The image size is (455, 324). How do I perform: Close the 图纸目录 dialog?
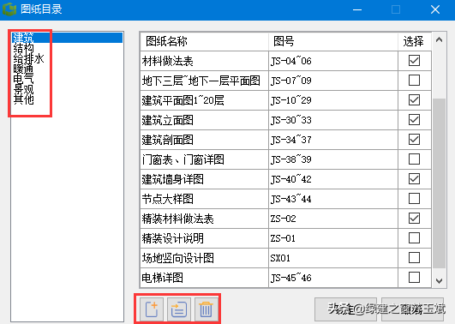pyautogui.click(x=435, y=9)
